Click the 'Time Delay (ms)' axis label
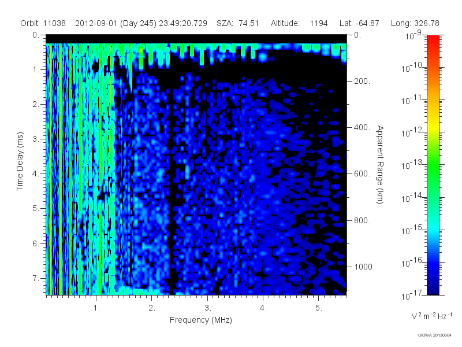The width and height of the screenshot is (462, 347). [x=20, y=161]
